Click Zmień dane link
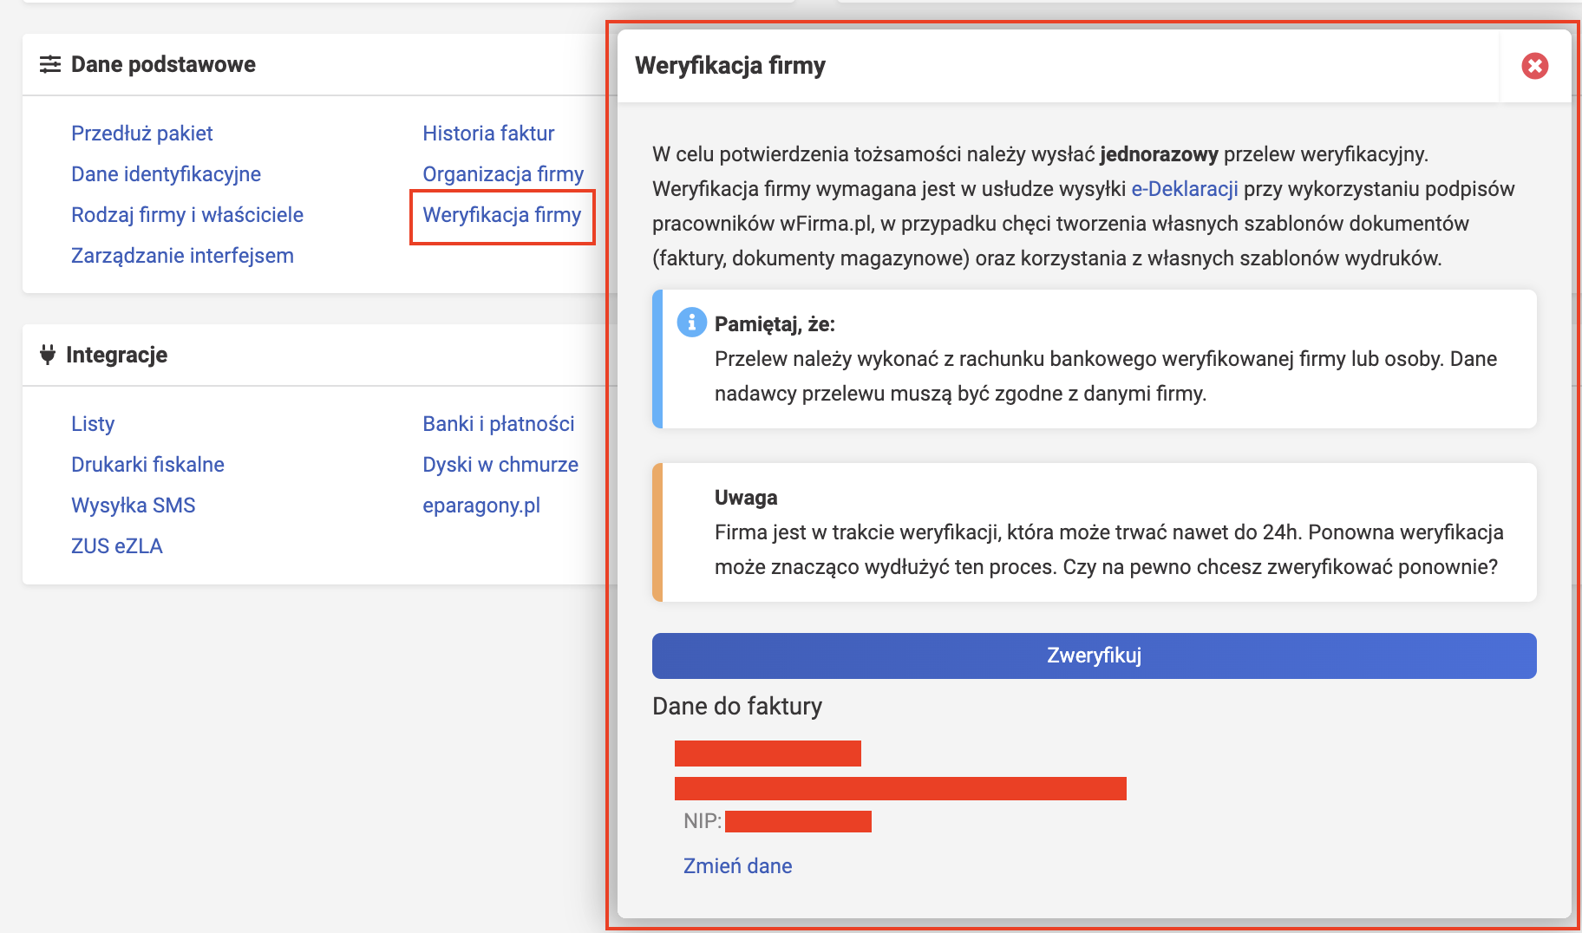 click(737, 865)
